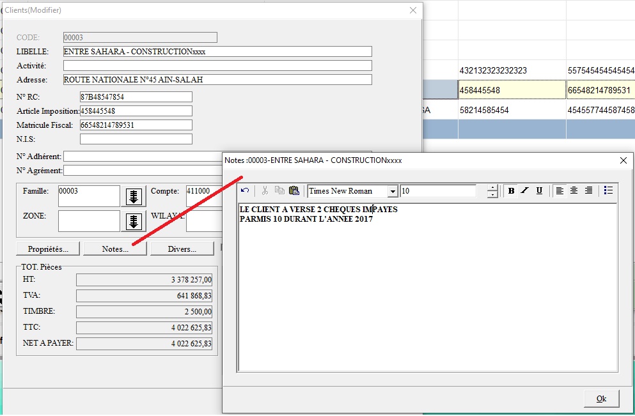Toggle italic formatting in Notes editor
635x416 pixels.
525,190
